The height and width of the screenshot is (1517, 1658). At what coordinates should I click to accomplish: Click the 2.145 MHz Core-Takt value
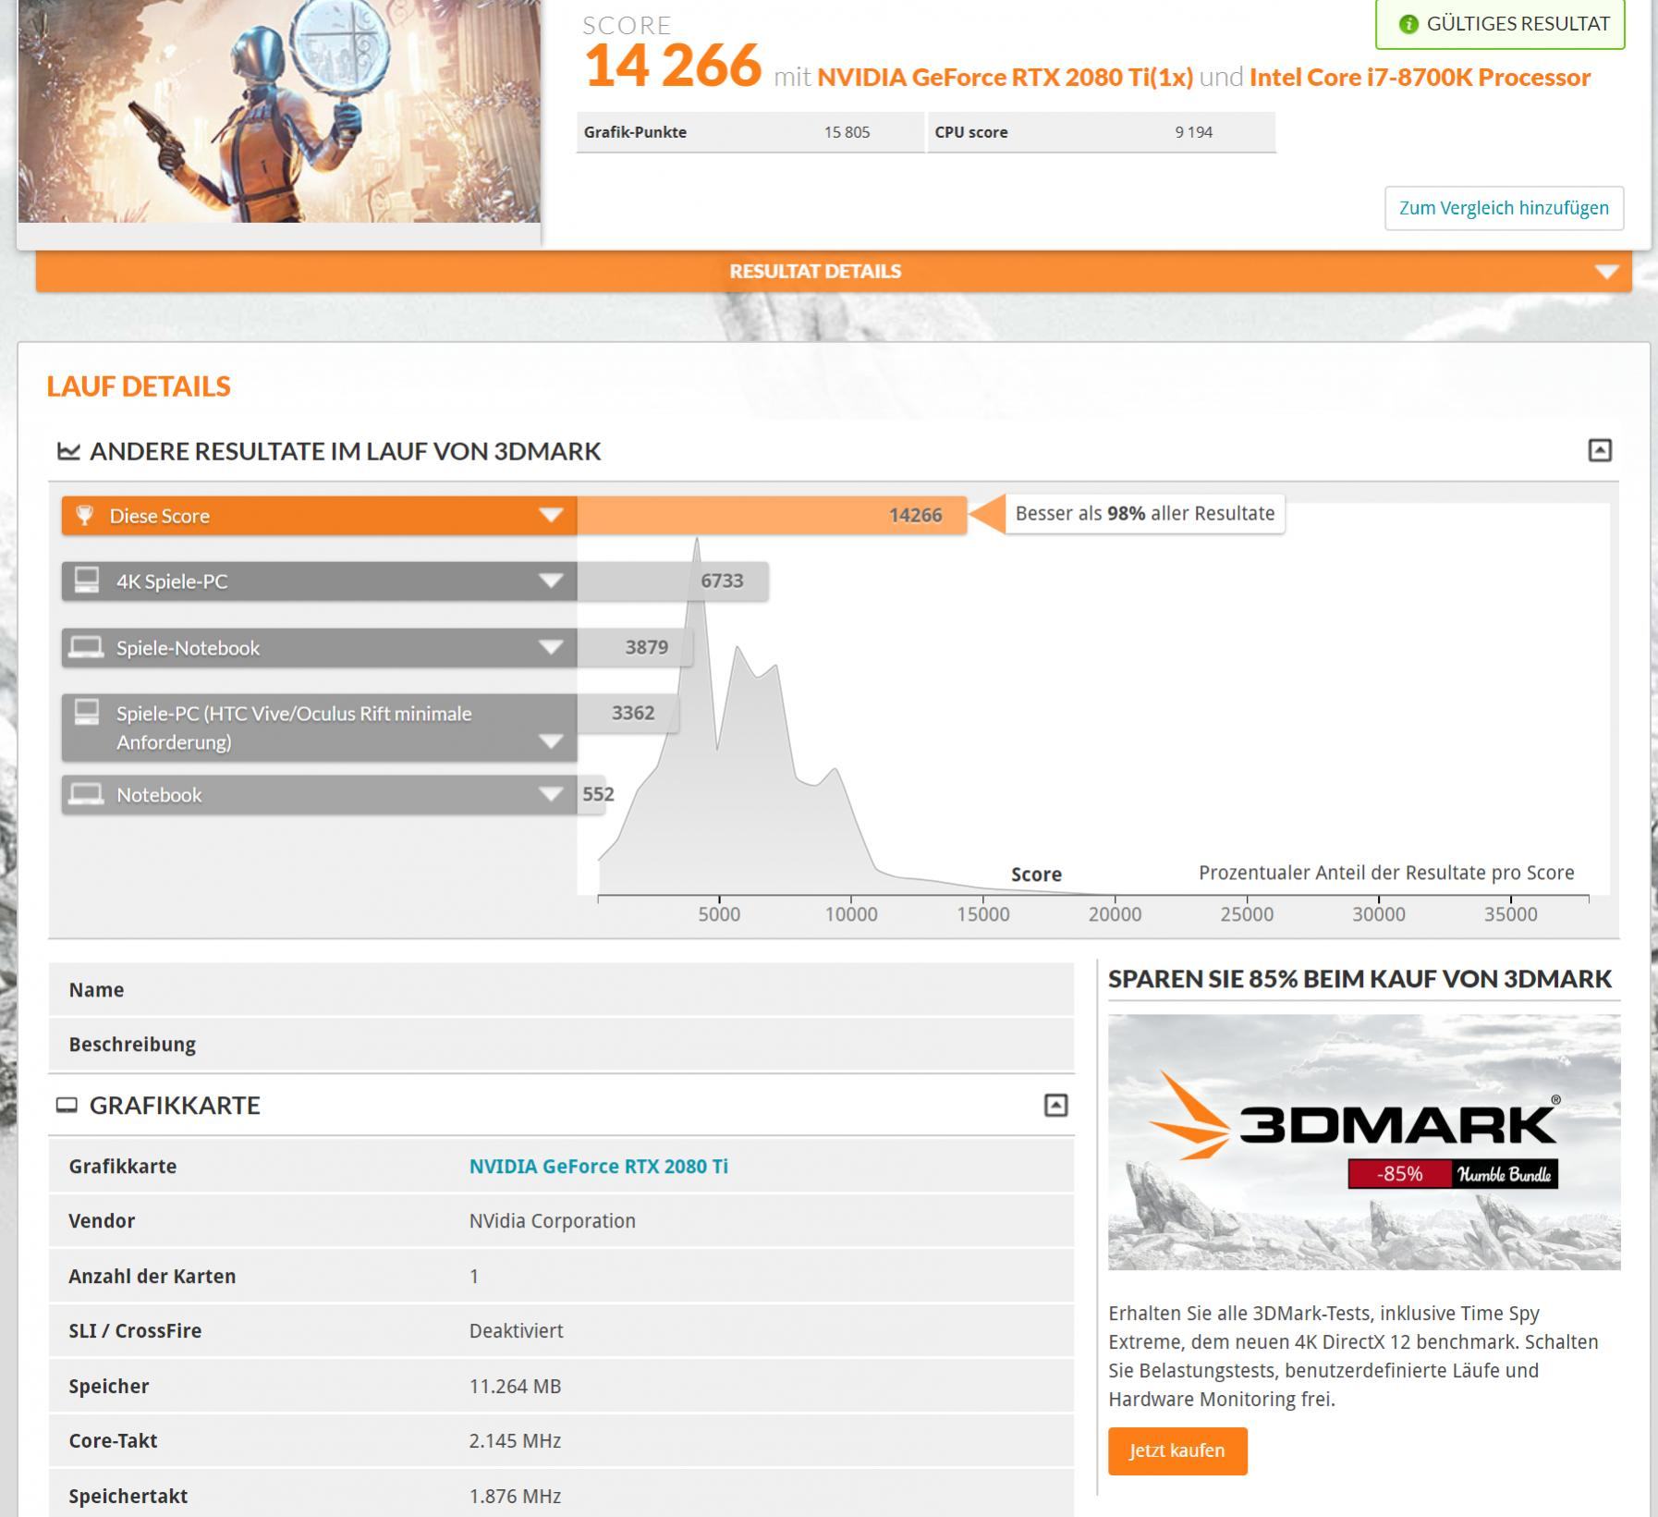point(515,1440)
